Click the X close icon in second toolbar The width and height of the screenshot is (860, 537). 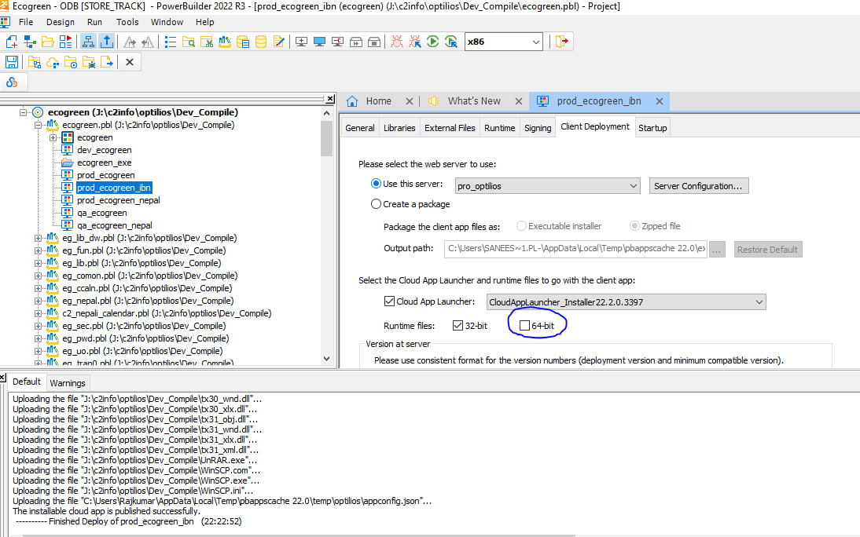tap(130, 62)
